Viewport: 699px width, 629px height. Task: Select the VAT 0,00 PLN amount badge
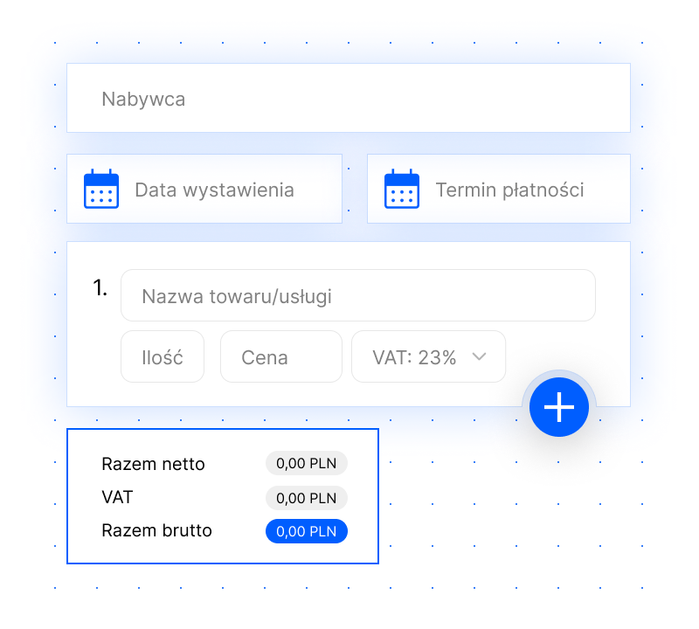pos(306,498)
